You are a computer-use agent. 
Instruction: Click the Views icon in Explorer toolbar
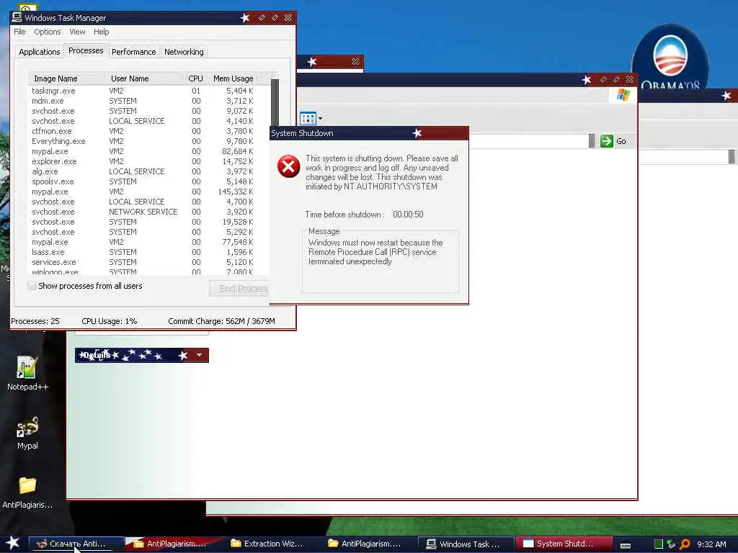[308, 118]
